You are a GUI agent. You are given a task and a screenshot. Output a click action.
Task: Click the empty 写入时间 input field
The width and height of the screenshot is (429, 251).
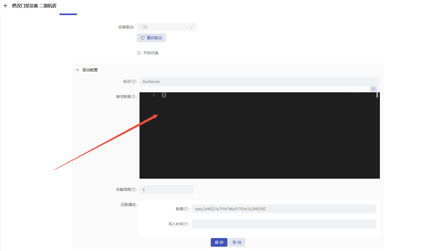pos(284,224)
